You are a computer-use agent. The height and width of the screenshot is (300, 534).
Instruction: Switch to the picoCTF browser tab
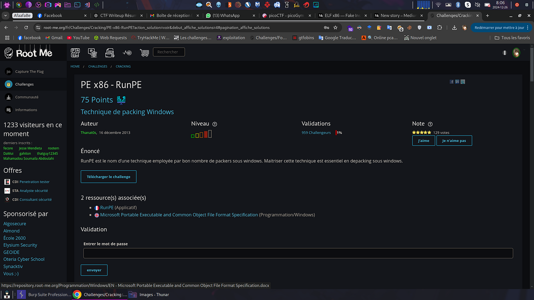pos(286,16)
